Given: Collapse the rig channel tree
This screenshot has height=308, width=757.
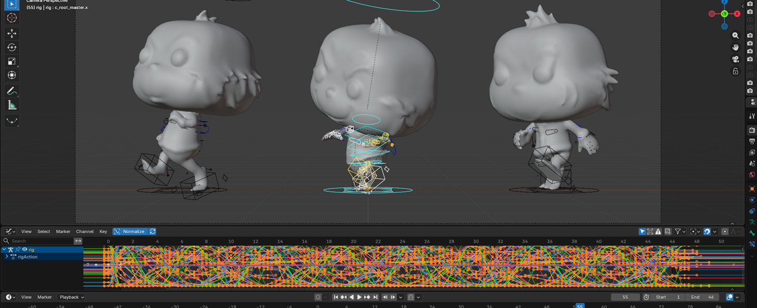Looking at the screenshot, I should point(5,249).
